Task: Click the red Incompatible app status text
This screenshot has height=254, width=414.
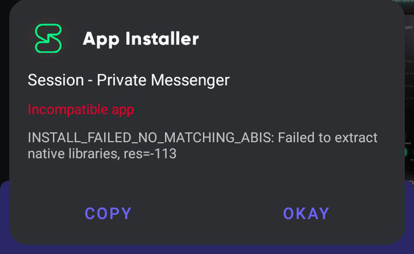Action: [81, 109]
